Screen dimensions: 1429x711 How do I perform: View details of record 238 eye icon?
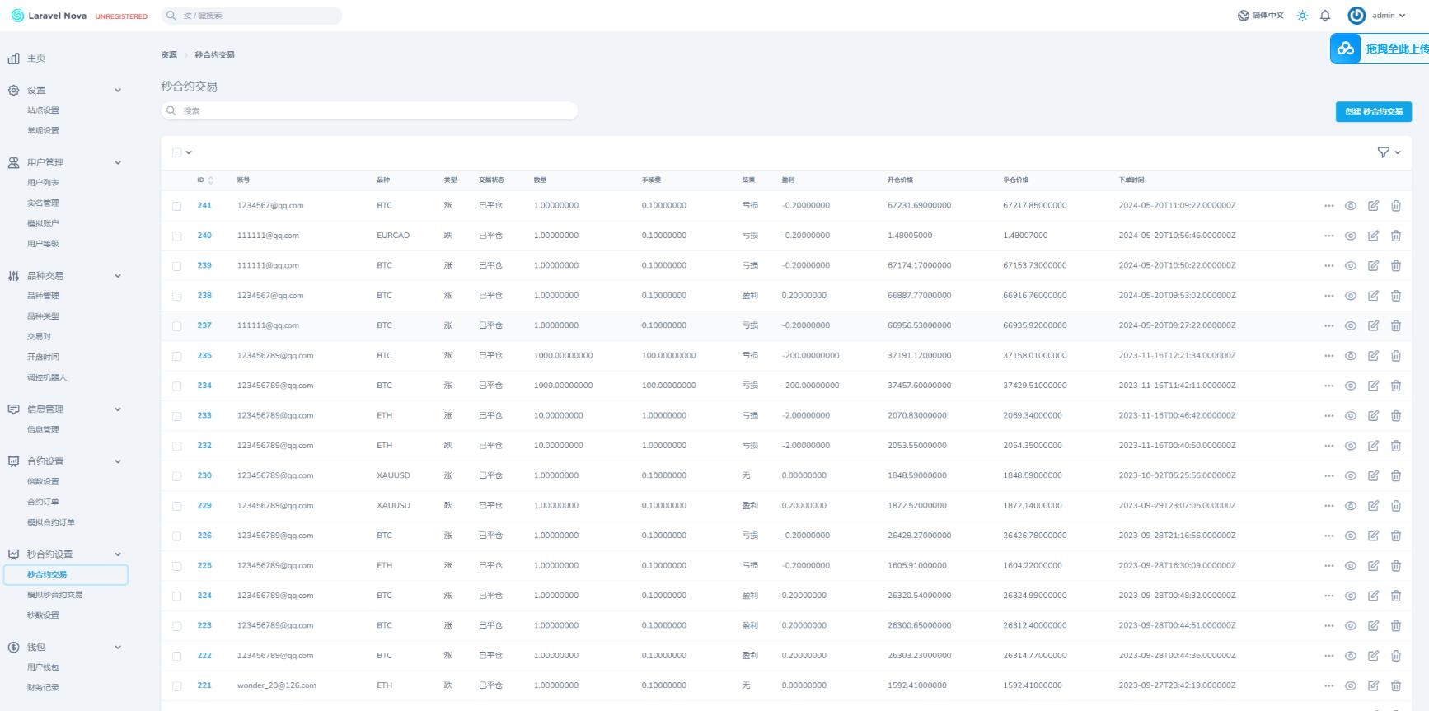pos(1351,296)
